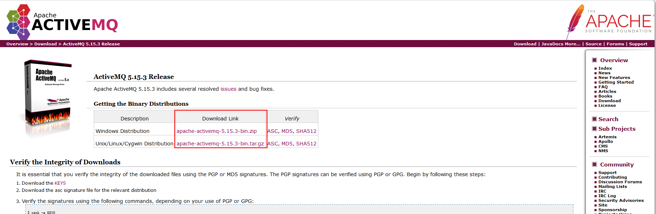Open SHA512 checksum for Unix/Linux/Cygwin Distribution
The height and width of the screenshot is (214, 656).
coord(306,144)
